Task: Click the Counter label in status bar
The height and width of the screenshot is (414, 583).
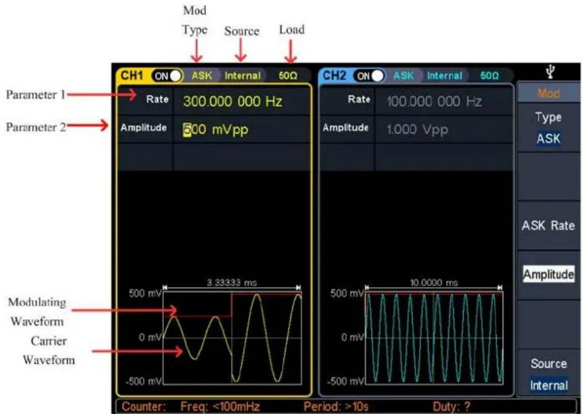Action: (144, 406)
